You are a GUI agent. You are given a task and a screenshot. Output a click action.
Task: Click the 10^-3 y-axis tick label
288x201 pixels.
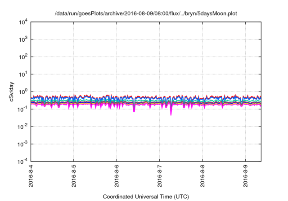pyautogui.click(x=22, y=144)
